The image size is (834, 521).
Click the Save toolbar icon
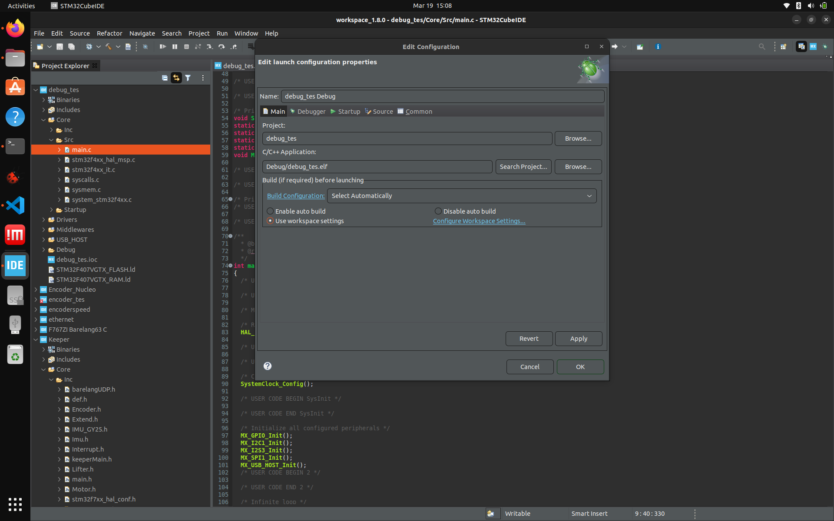click(60, 46)
